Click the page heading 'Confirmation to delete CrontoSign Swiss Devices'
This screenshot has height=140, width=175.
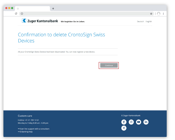pos(62,38)
